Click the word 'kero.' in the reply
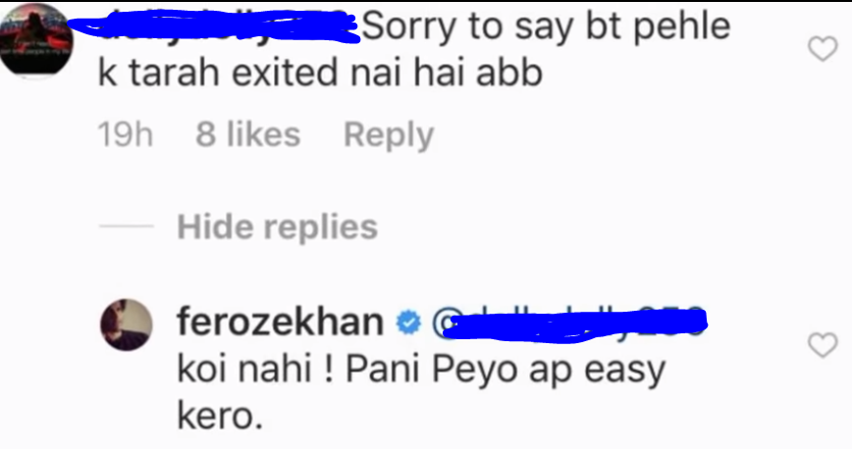Viewport: 852px width, 449px height. [x=220, y=417]
